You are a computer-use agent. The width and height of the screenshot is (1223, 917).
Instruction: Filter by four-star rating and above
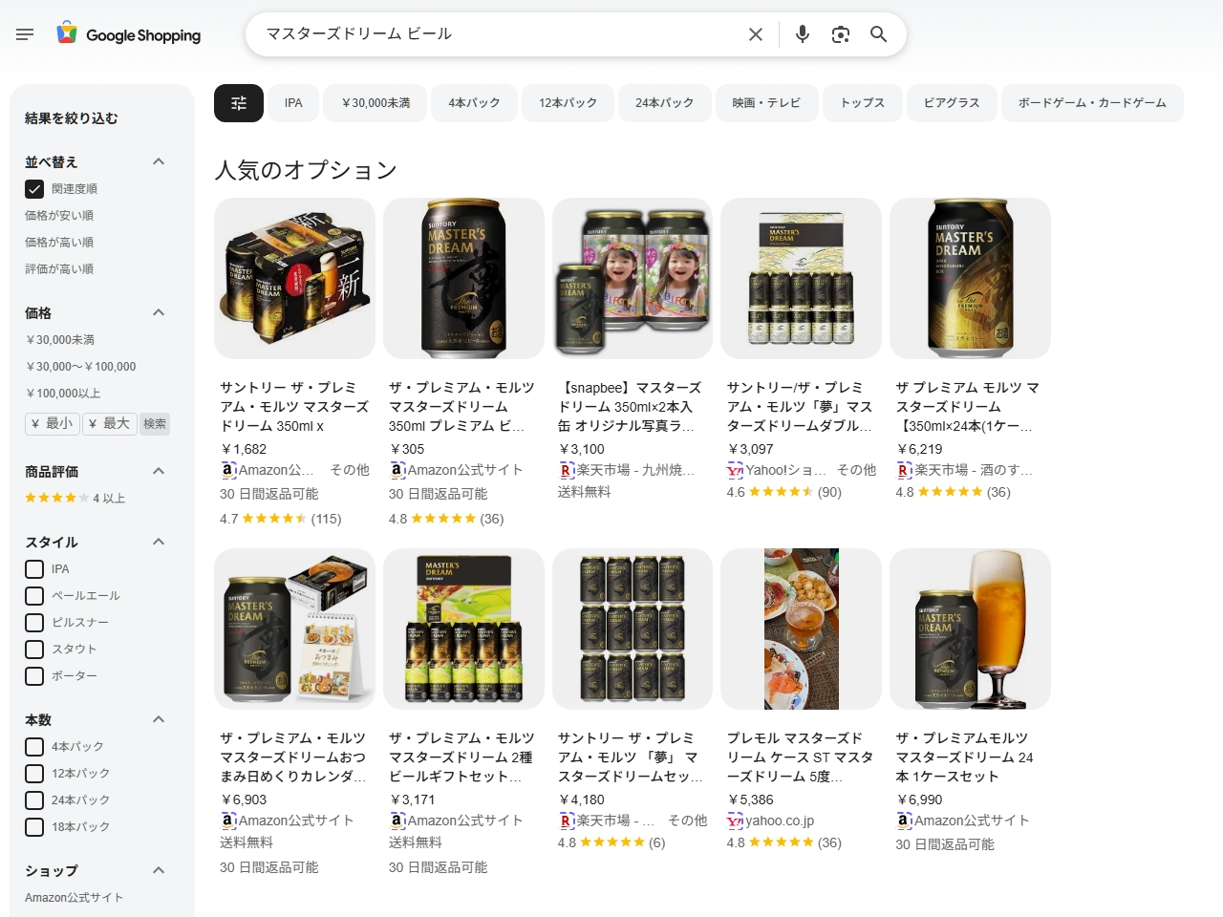(x=75, y=498)
